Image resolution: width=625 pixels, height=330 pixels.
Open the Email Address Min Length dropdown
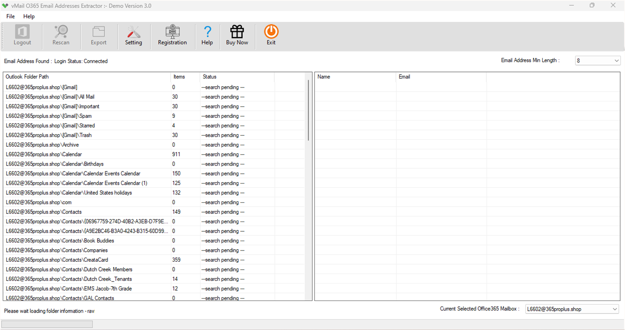tap(617, 60)
